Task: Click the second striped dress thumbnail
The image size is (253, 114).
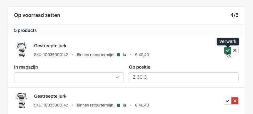Action: (x=22, y=100)
